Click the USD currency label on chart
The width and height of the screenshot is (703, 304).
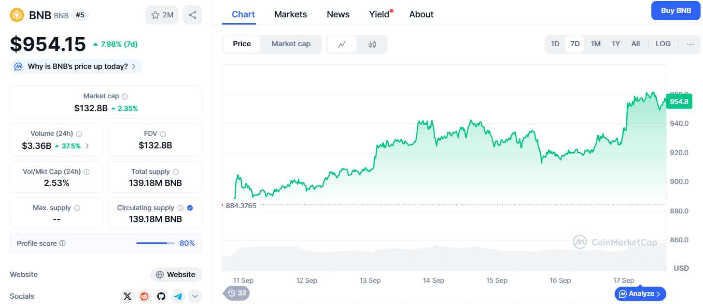681,268
